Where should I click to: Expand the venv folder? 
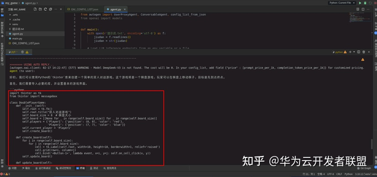click(x=35, y=24)
